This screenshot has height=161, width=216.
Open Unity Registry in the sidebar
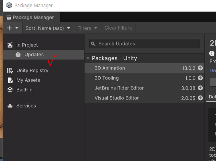43,71
